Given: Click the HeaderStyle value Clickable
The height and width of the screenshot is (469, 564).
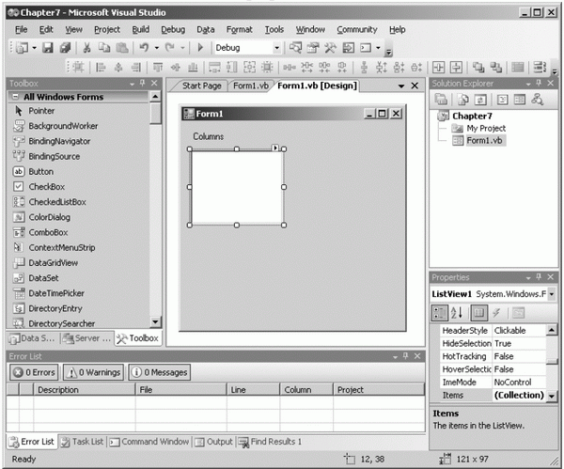Looking at the screenshot, I should (509, 330).
